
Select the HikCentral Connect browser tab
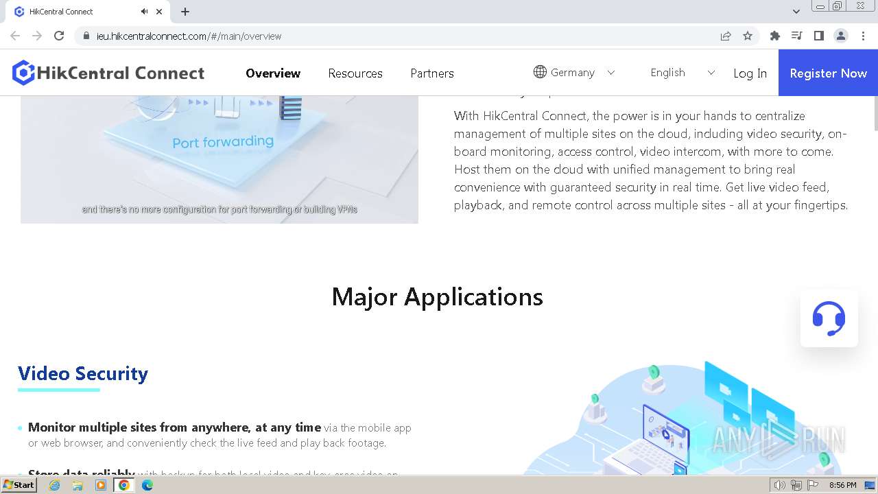click(x=89, y=12)
